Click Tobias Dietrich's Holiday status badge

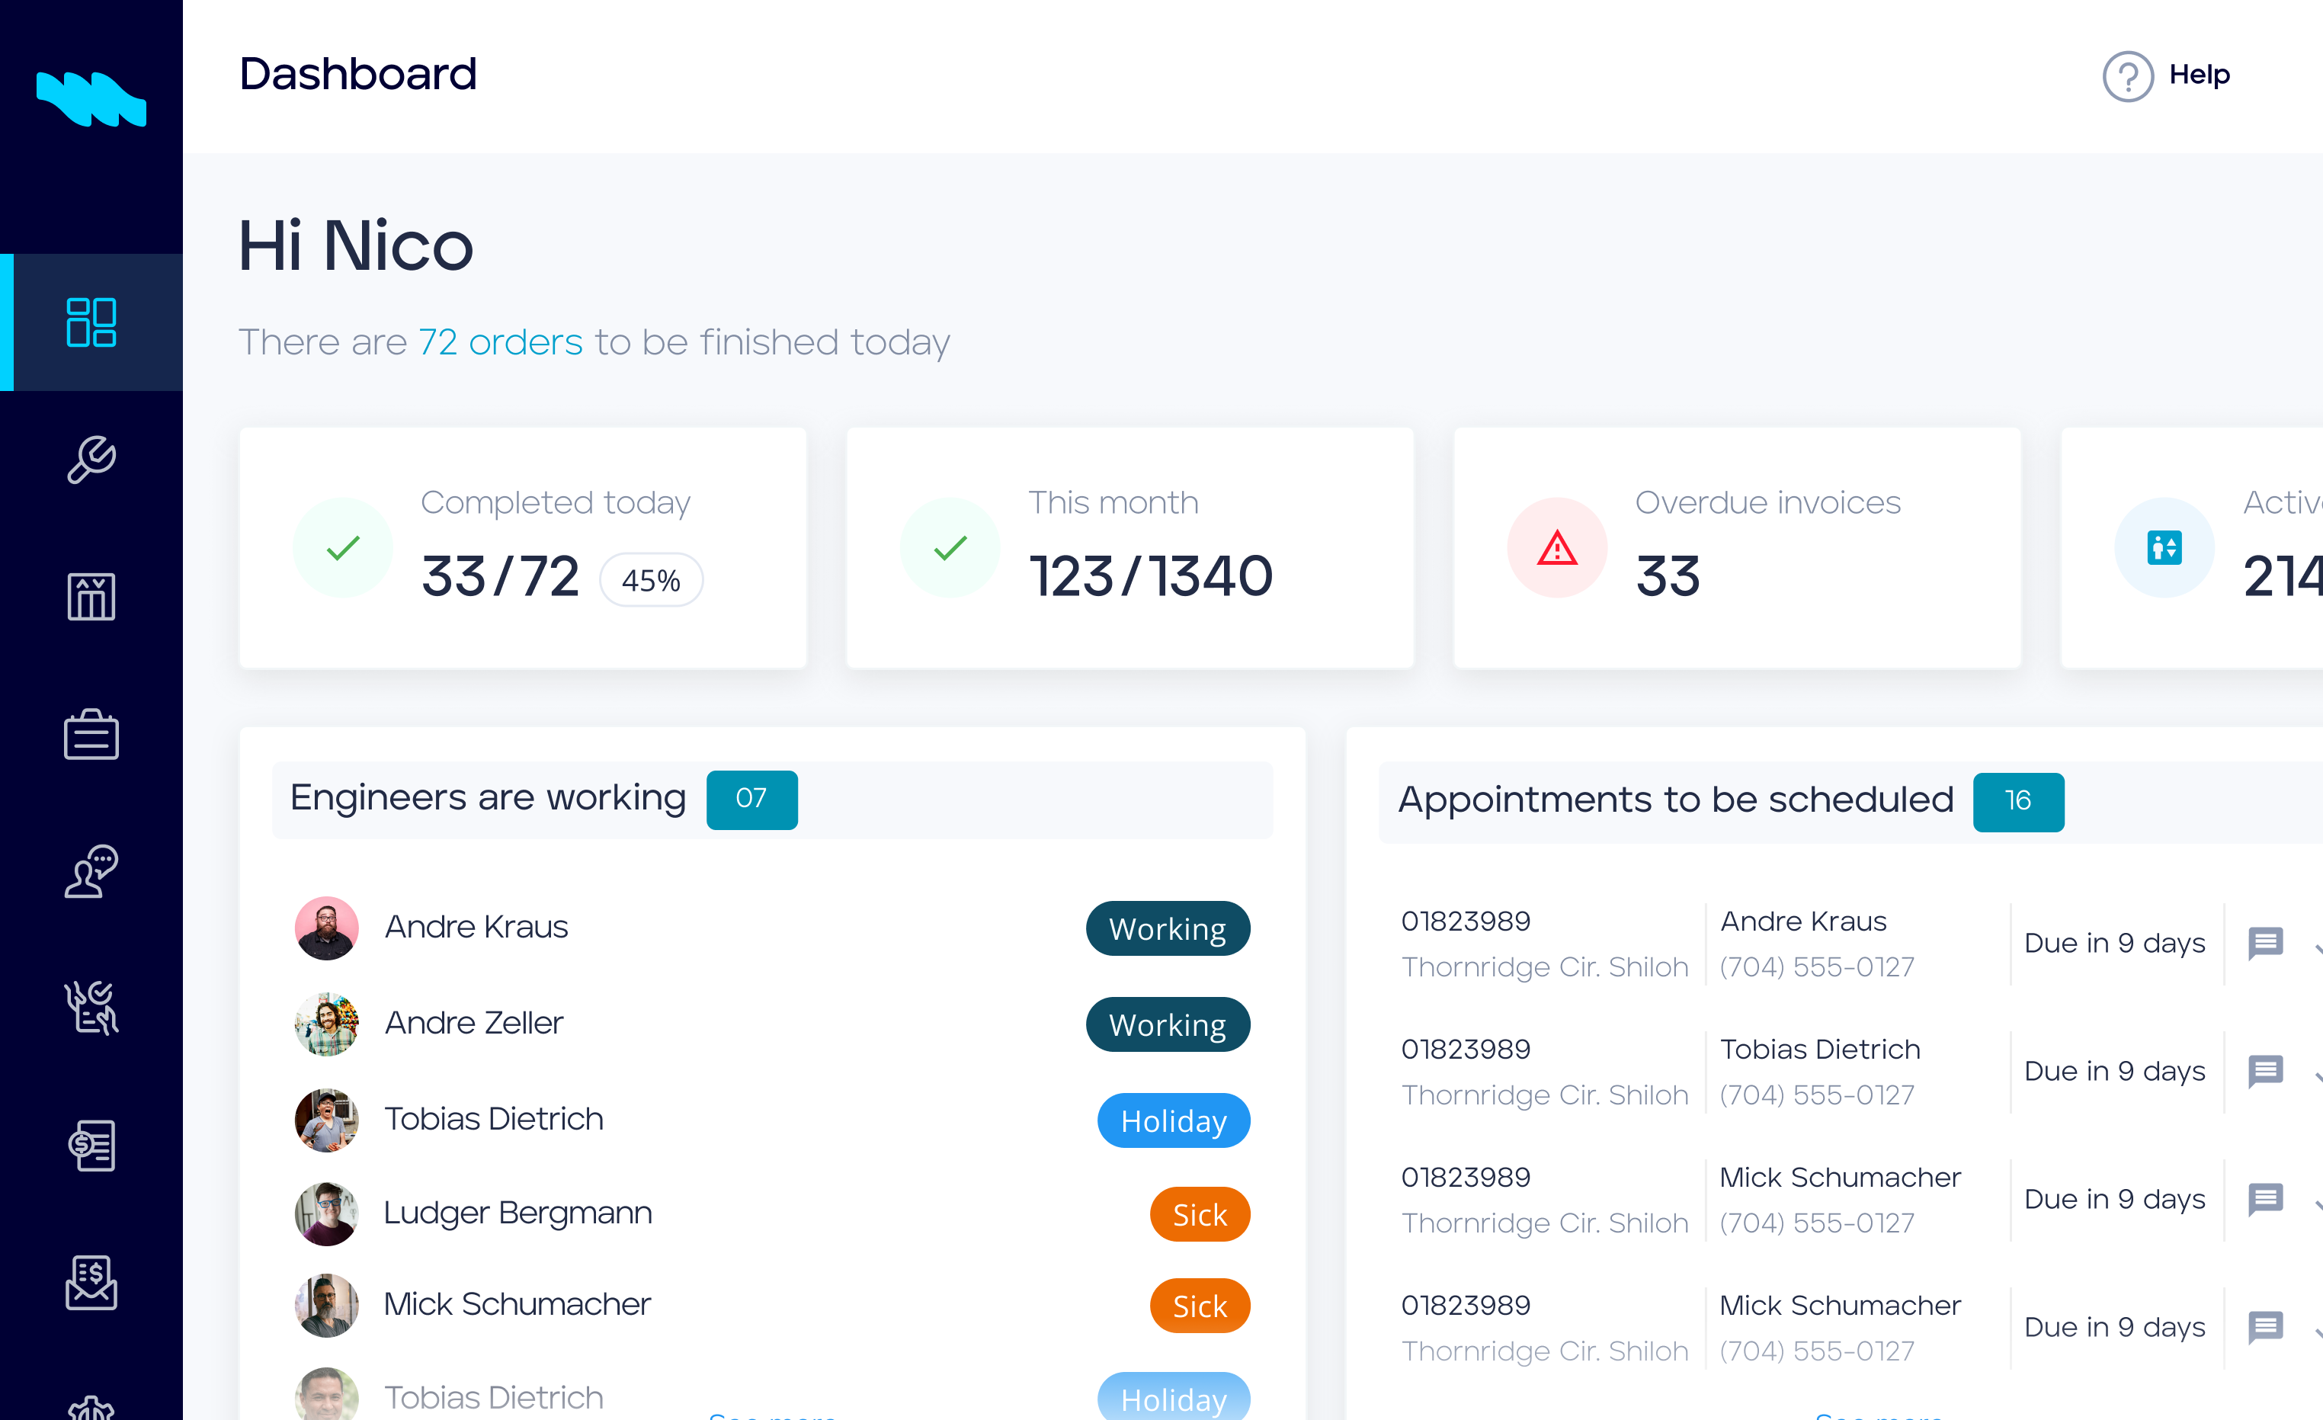1173,1121
